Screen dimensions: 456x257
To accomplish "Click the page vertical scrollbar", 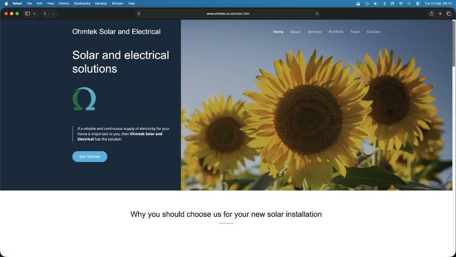I will point(454,45).
